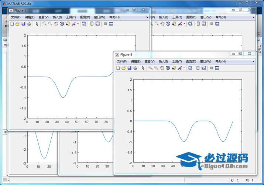
Task: Print Figure 5 with the printer icon
Action: [135, 68]
